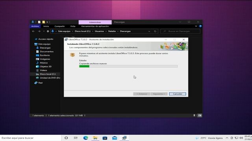Open Descargas in the sidebar
Viewport: 252px width, 141px height.
coord(45,48)
